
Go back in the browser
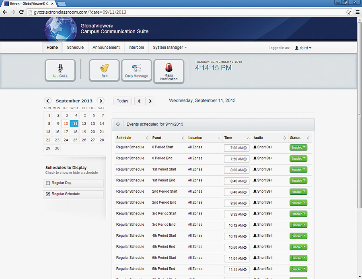[x=5, y=12]
